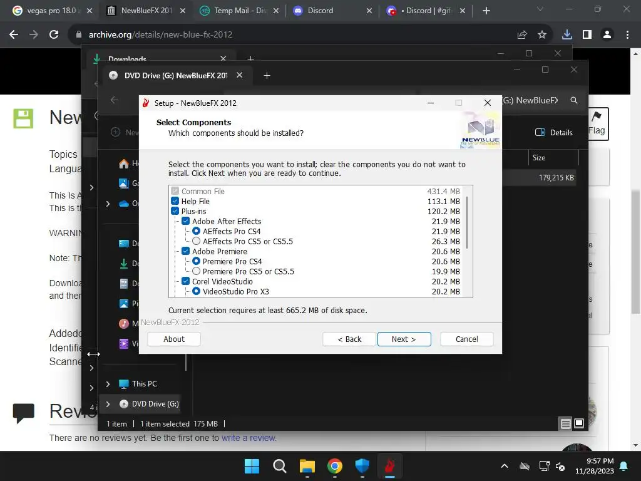Search tabs with the Chrome chevron button

(540, 9)
